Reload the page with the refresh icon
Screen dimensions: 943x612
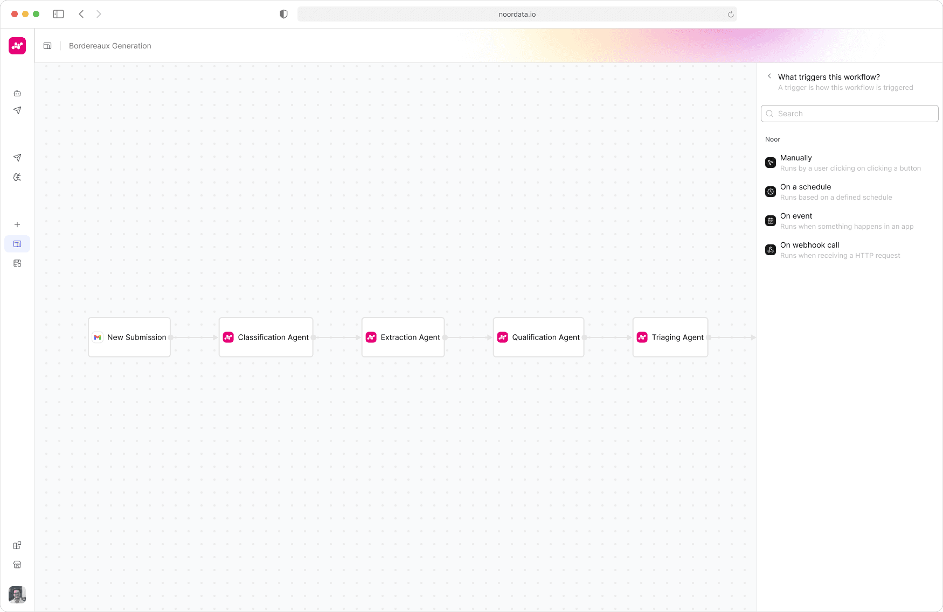click(731, 15)
